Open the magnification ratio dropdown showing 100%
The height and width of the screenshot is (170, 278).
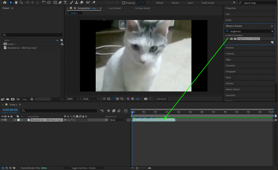(x=72, y=99)
